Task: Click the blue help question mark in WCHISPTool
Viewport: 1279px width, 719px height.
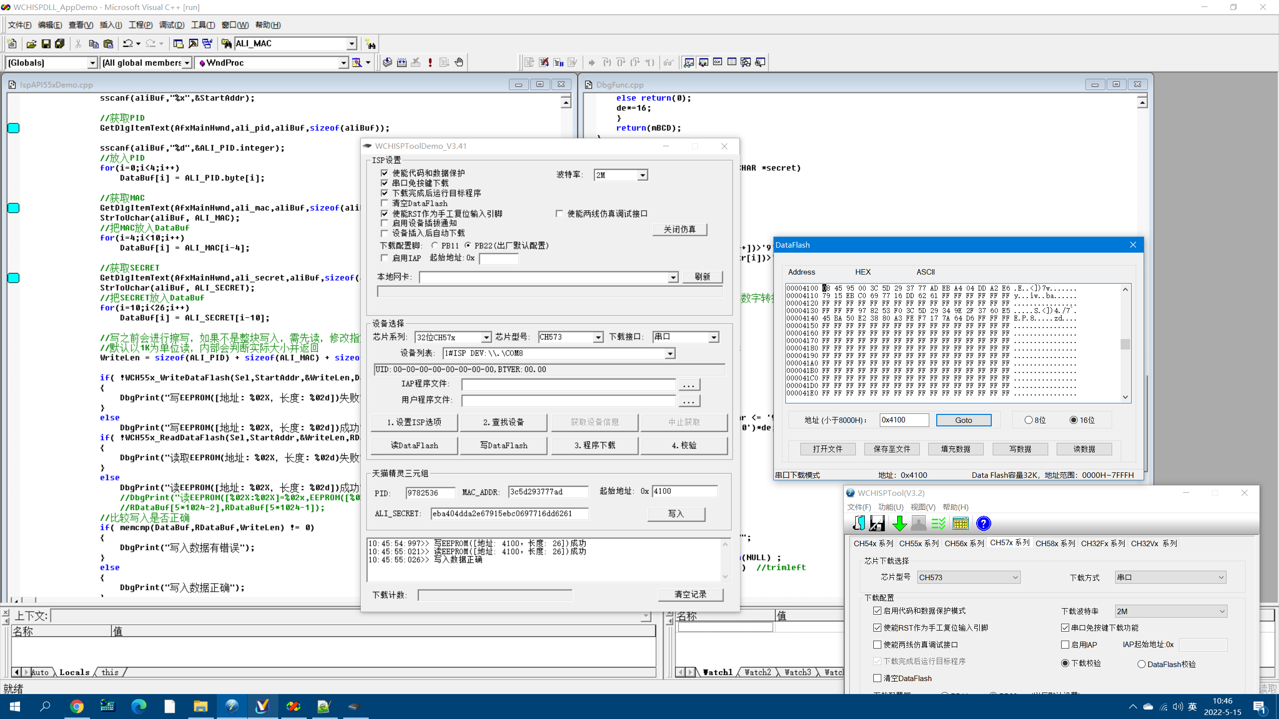Action: 983,523
